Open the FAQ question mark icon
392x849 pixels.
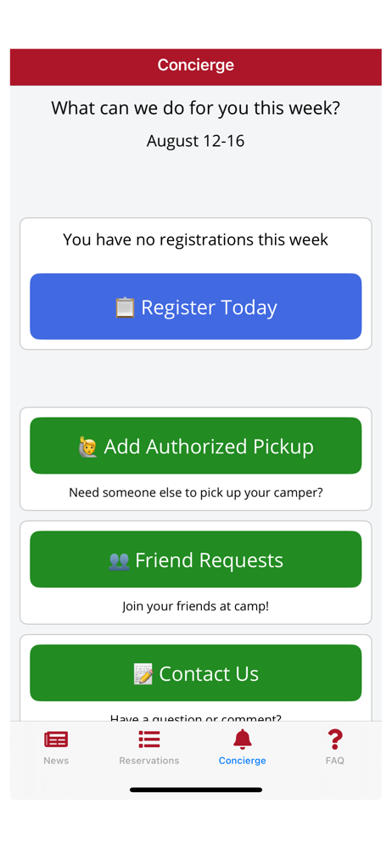pos(335,739)
